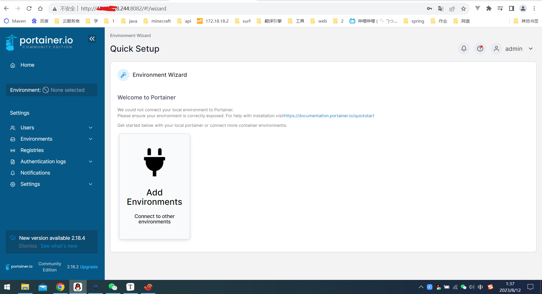The image size is (542, 294).
Task: Reload the page with refresh icon
Action: pos(29,8)
